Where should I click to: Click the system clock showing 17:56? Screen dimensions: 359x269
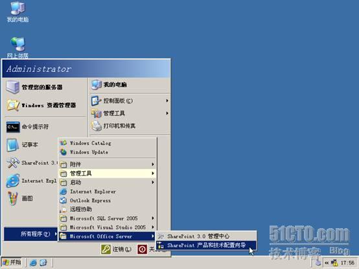coord(347,263)
